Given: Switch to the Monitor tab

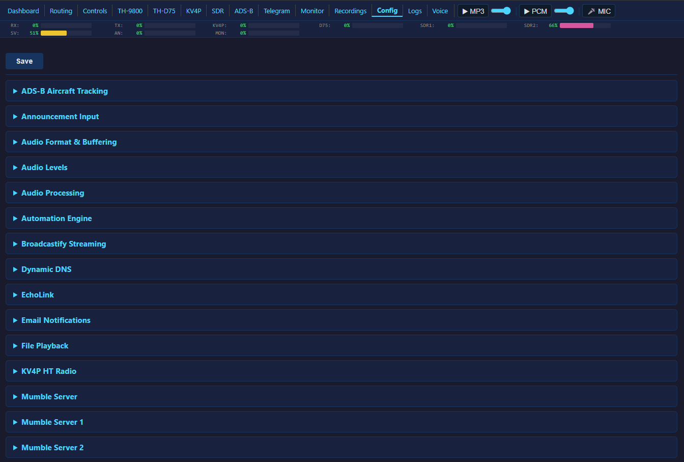Looking at the screenshot, I should click(312, 11).
